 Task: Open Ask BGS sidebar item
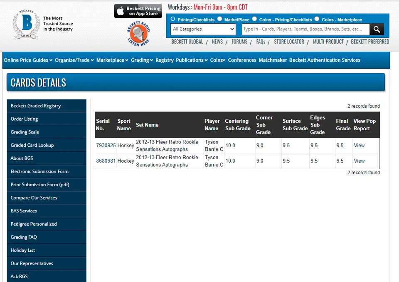[47, 276]
